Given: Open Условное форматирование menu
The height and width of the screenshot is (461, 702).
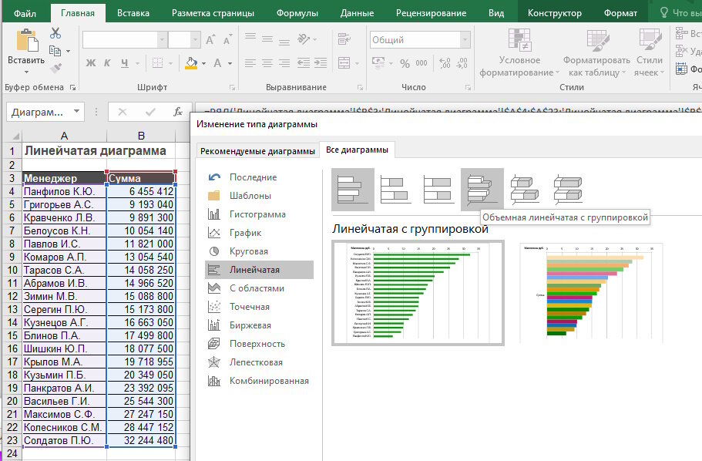Looking at the screenshot, I should pyautogui.click(x=519, y=53).
